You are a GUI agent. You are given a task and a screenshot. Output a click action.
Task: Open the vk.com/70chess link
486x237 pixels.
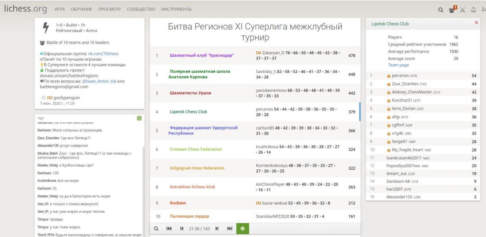coord(103,54)
